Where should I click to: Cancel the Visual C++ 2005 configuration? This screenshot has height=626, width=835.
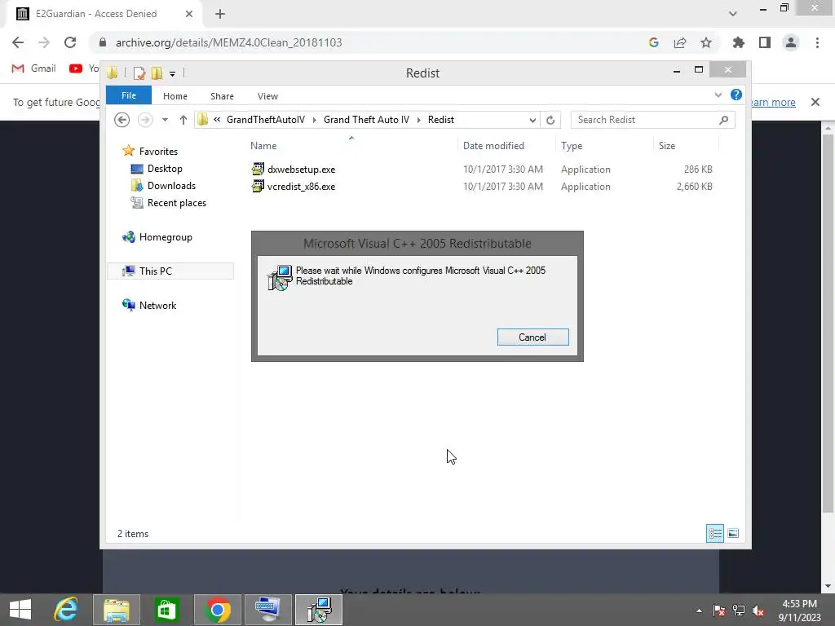(x=532, y=337)
